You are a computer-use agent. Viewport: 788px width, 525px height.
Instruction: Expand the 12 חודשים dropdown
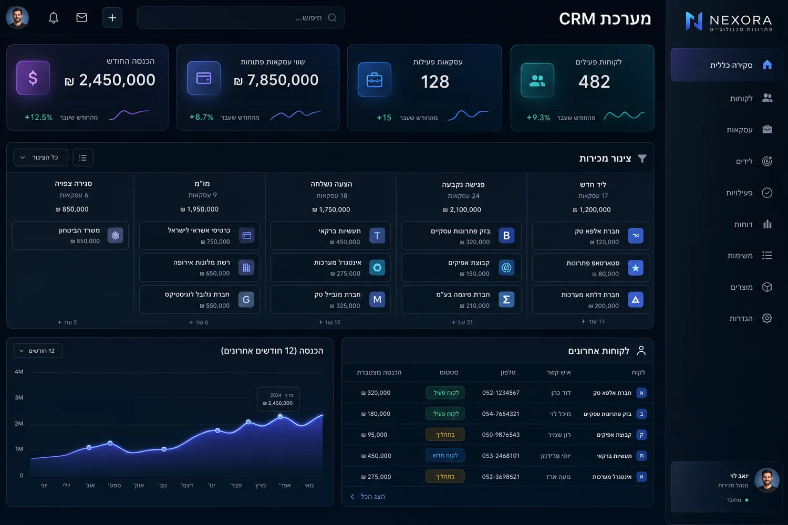(38, 351)
